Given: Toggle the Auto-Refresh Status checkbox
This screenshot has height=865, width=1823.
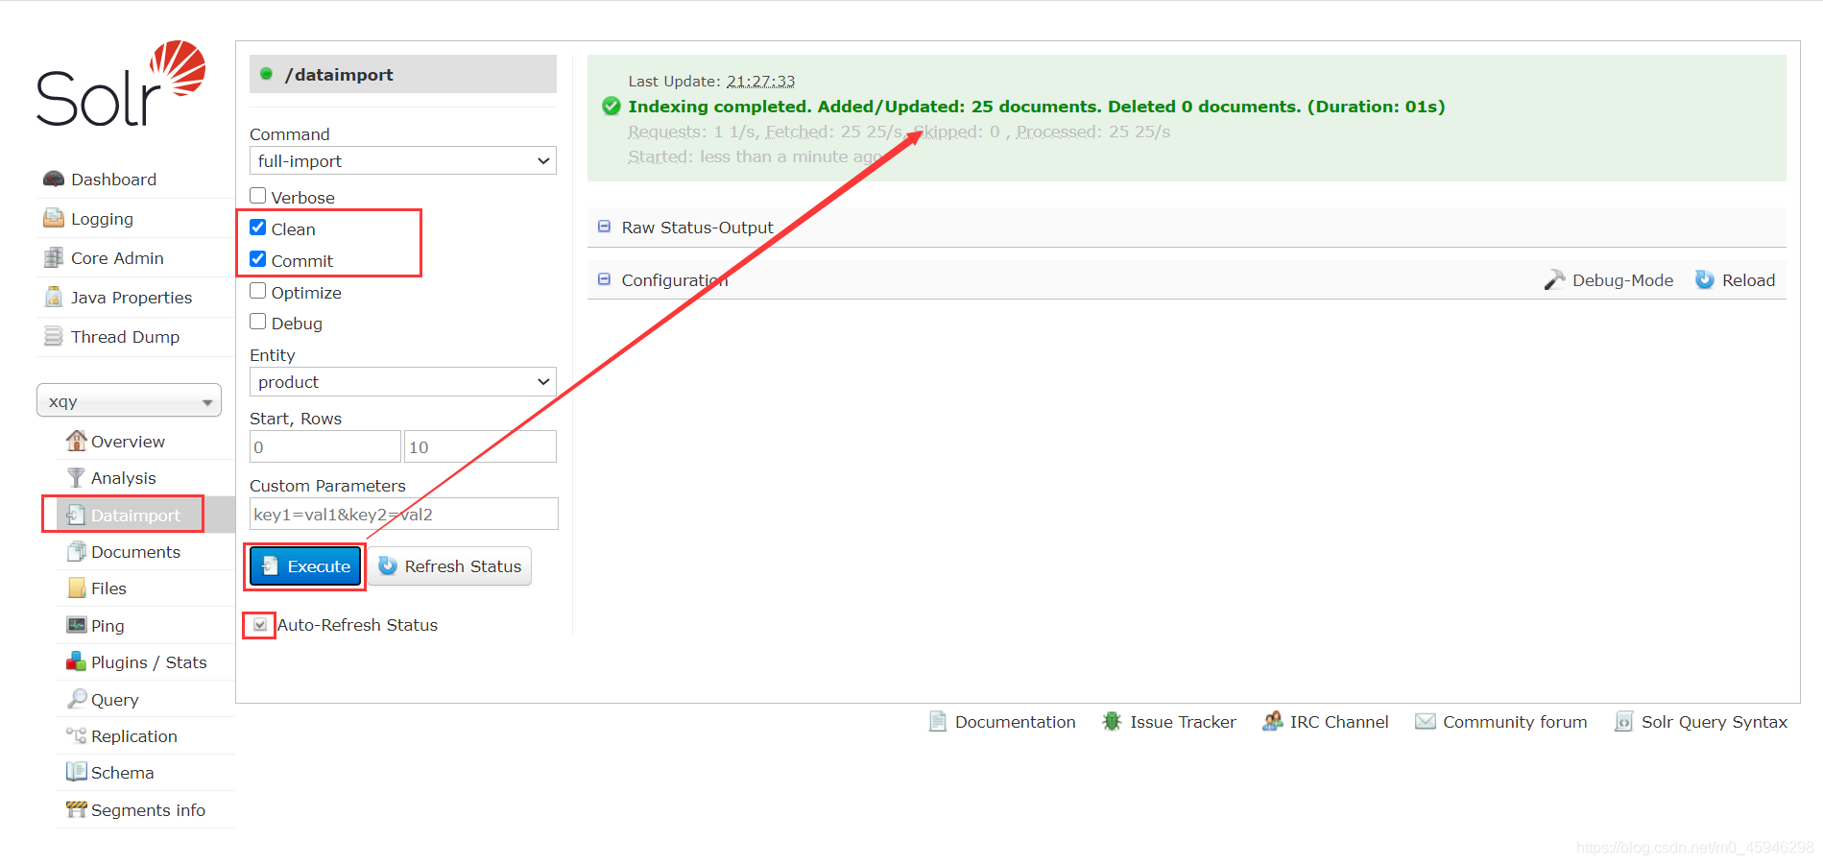Looking at the screenshot, I should tap(260, 625).
